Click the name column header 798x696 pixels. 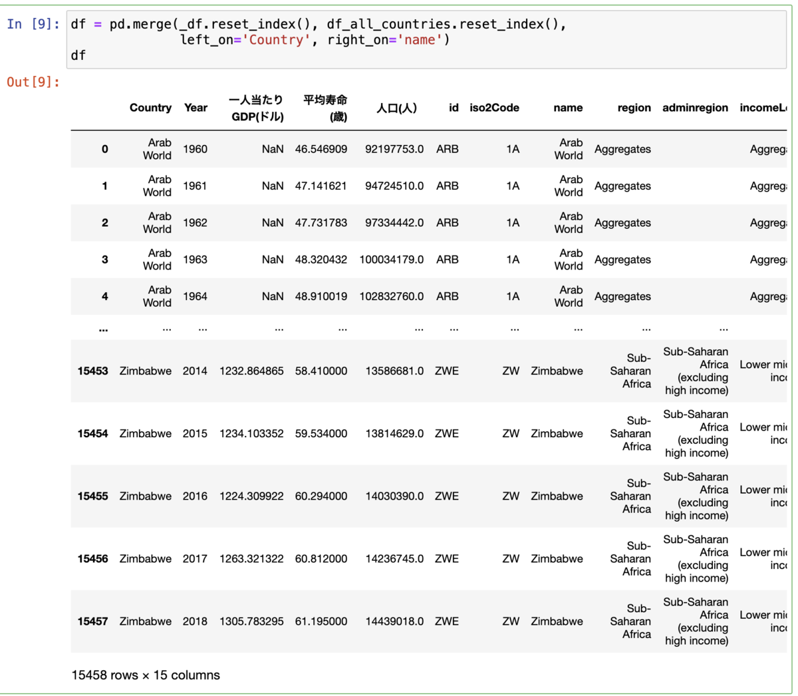(x=568, y=108)
